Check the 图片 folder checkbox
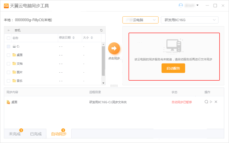This screenshot has width=229, height=143. click(x=9, y=72)
